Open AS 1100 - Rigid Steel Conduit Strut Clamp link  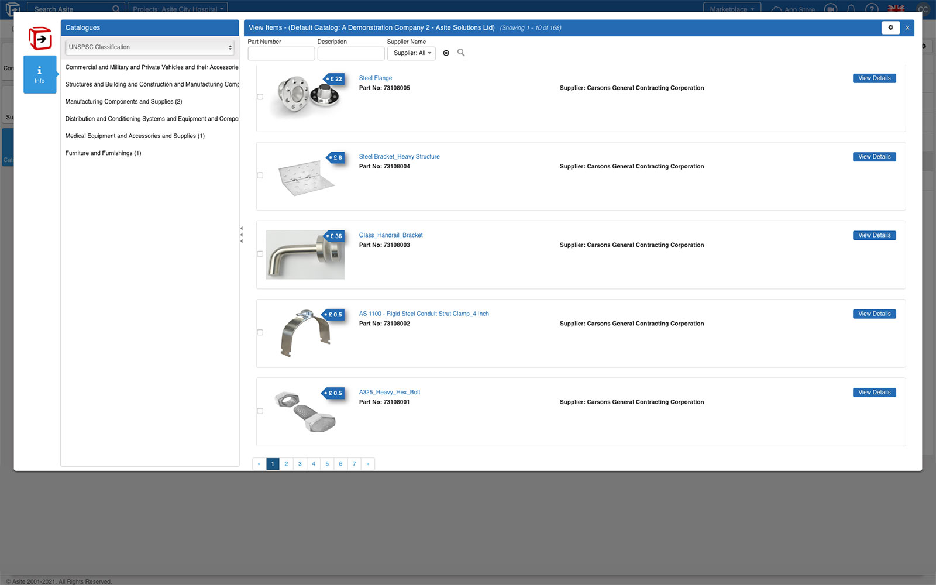424,314
